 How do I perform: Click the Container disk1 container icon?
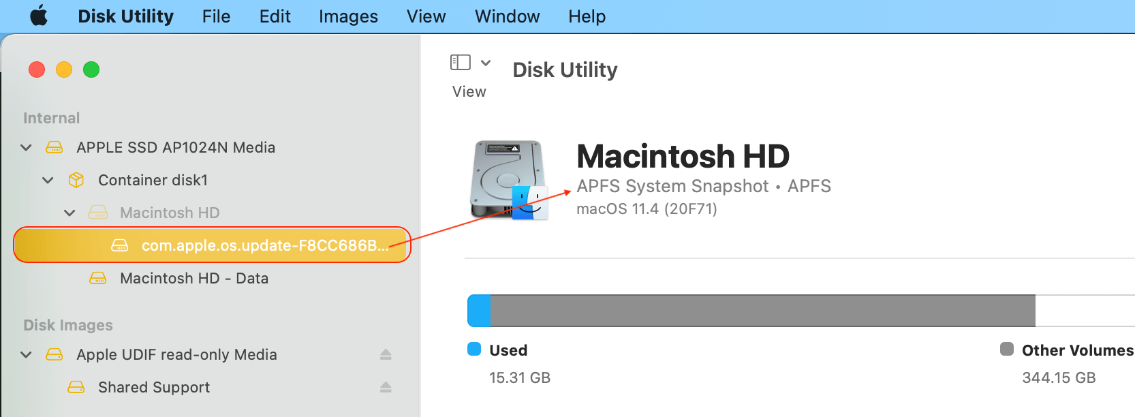76,180
